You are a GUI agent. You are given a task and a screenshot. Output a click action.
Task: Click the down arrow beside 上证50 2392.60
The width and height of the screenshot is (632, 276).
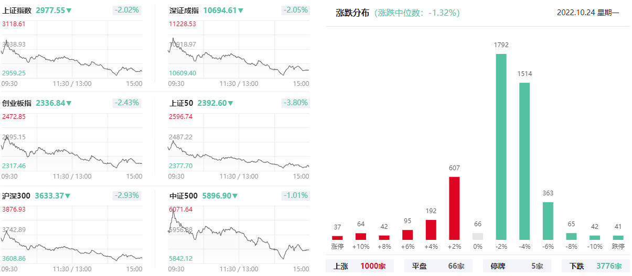tap(230, 103)
